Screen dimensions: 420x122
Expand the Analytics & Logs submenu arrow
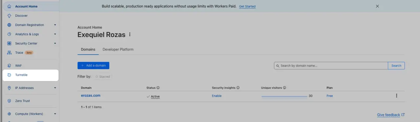coord(55,34)
